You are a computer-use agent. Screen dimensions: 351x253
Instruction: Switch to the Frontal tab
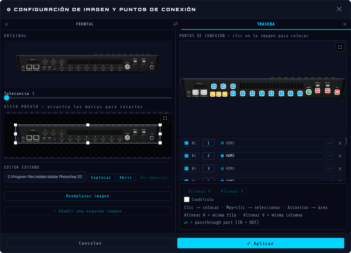pyautogui.click(x=85, y=24)
